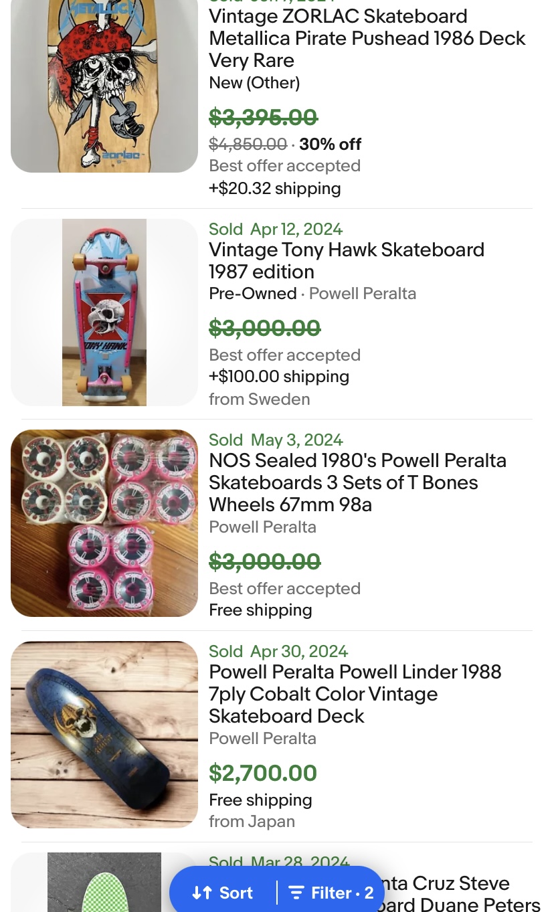554x912 pixels.
Task: Tap the Filter lines icon
Action: (296, 893)
